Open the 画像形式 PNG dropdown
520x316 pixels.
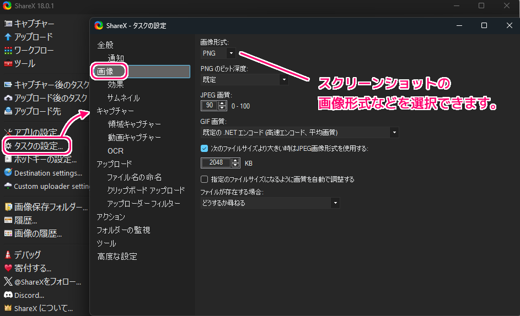pos(218,53)
